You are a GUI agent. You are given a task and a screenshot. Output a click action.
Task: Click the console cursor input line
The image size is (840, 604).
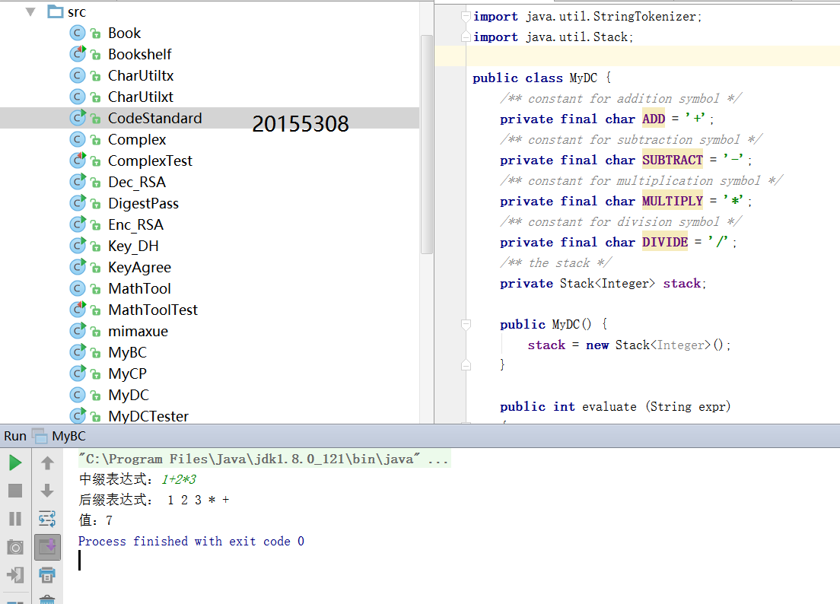(x=80, y=561)
